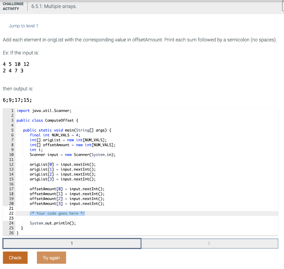The image size is (284, 269).
Task: Click the Scanner input declaration line
Action: click(72, 155)
